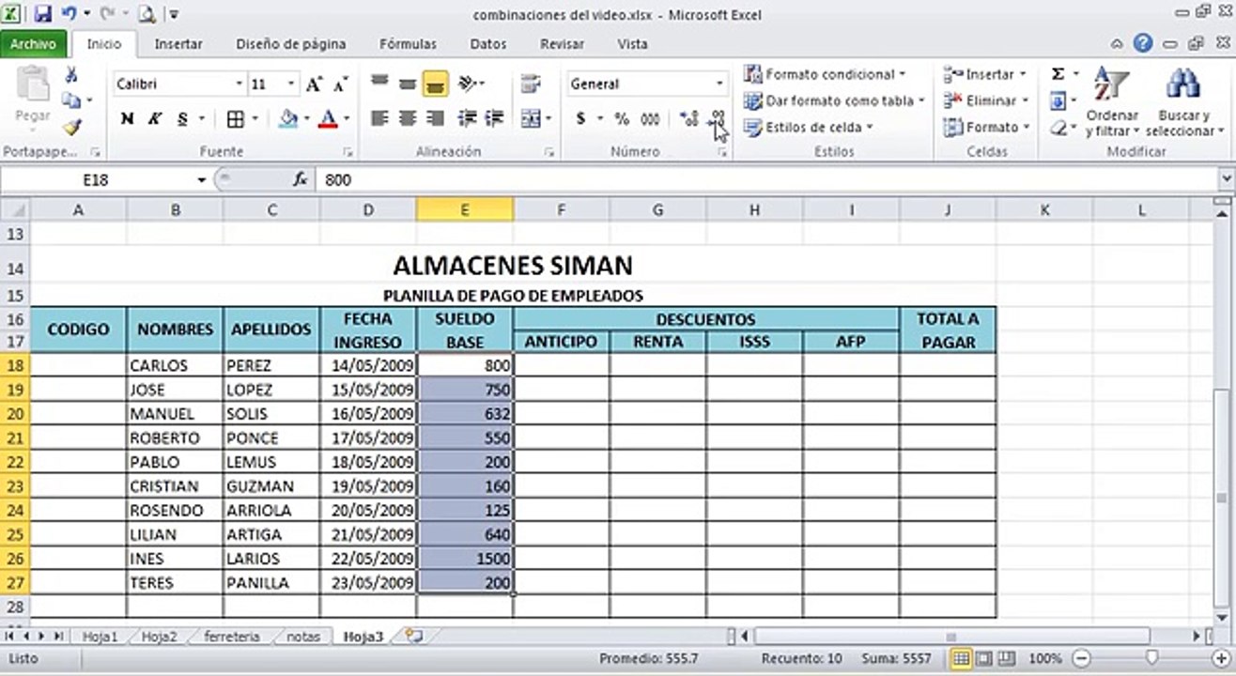Click the Format Painter brush icon

(71, 127)
